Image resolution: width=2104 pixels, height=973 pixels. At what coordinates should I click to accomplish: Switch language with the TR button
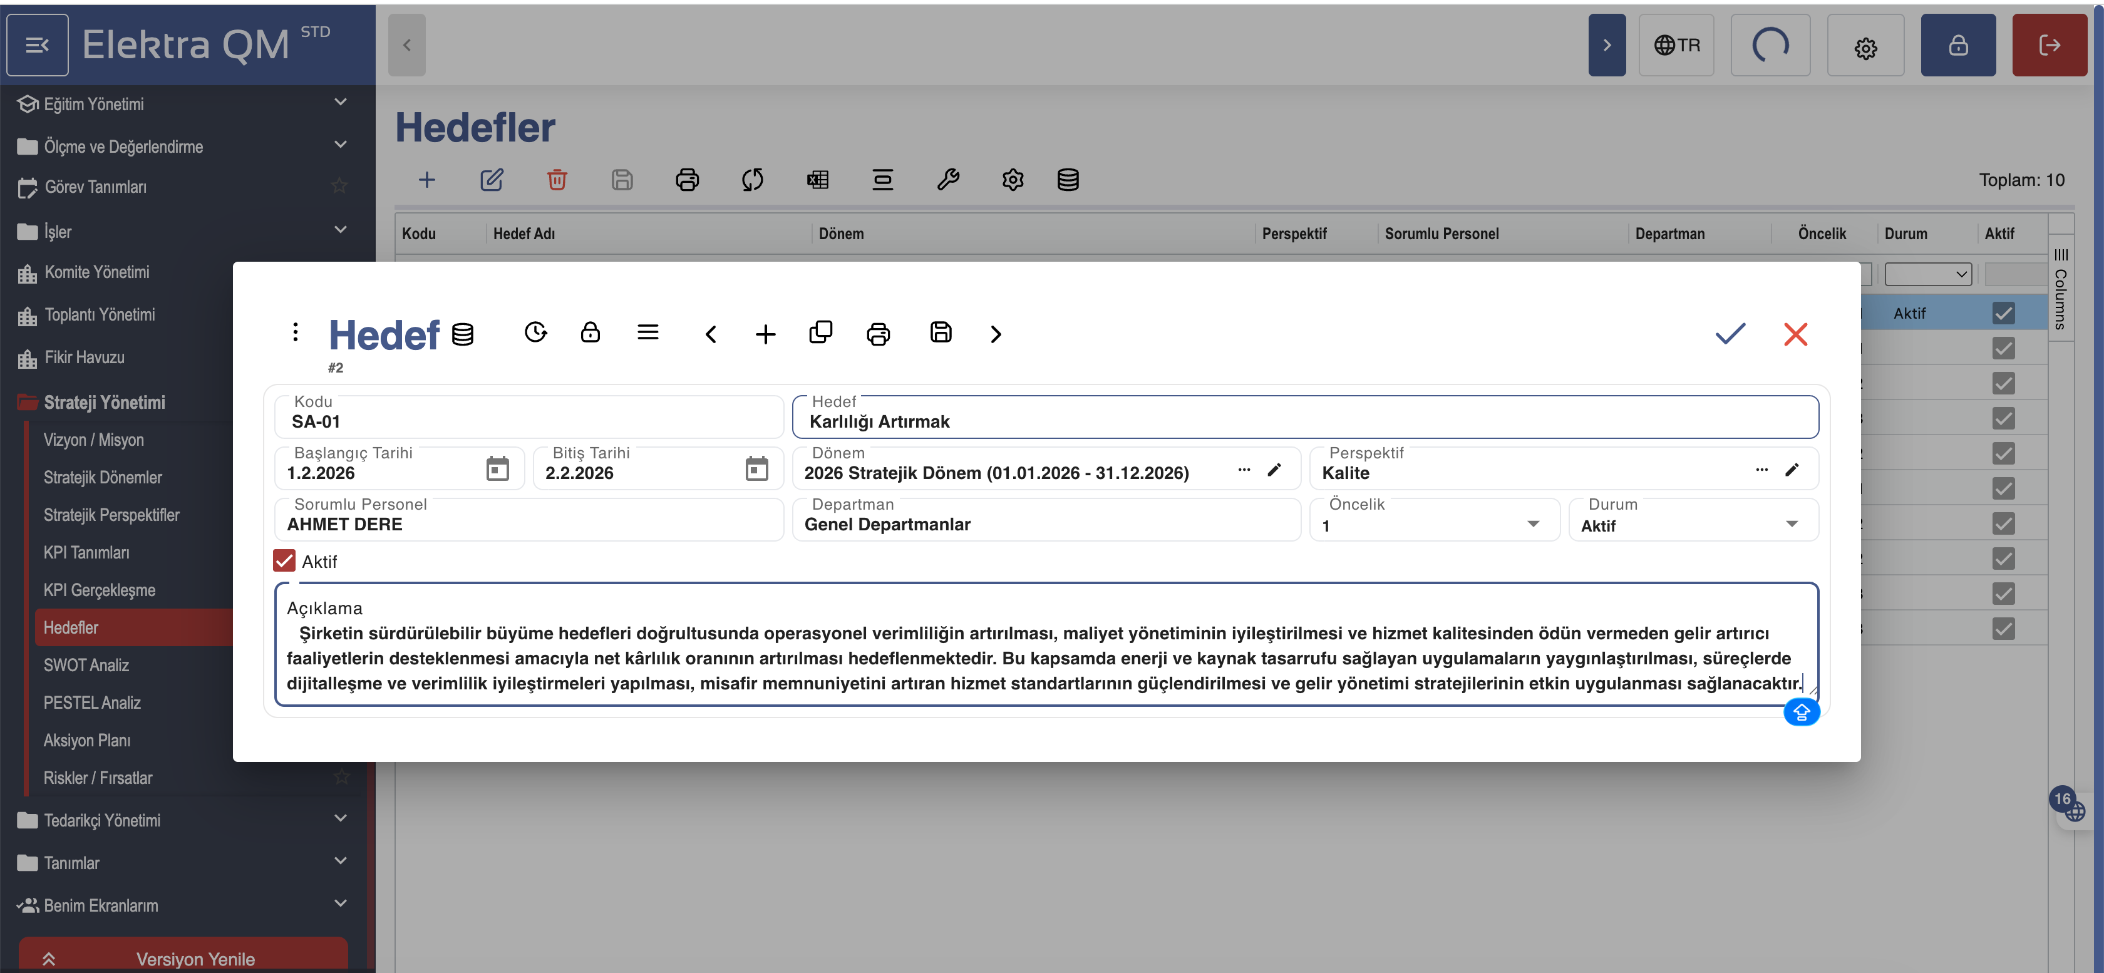[1676, 45]
